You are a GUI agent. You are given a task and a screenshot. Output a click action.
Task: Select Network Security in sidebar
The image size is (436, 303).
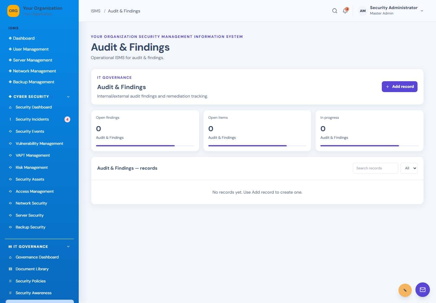(31, 203)
